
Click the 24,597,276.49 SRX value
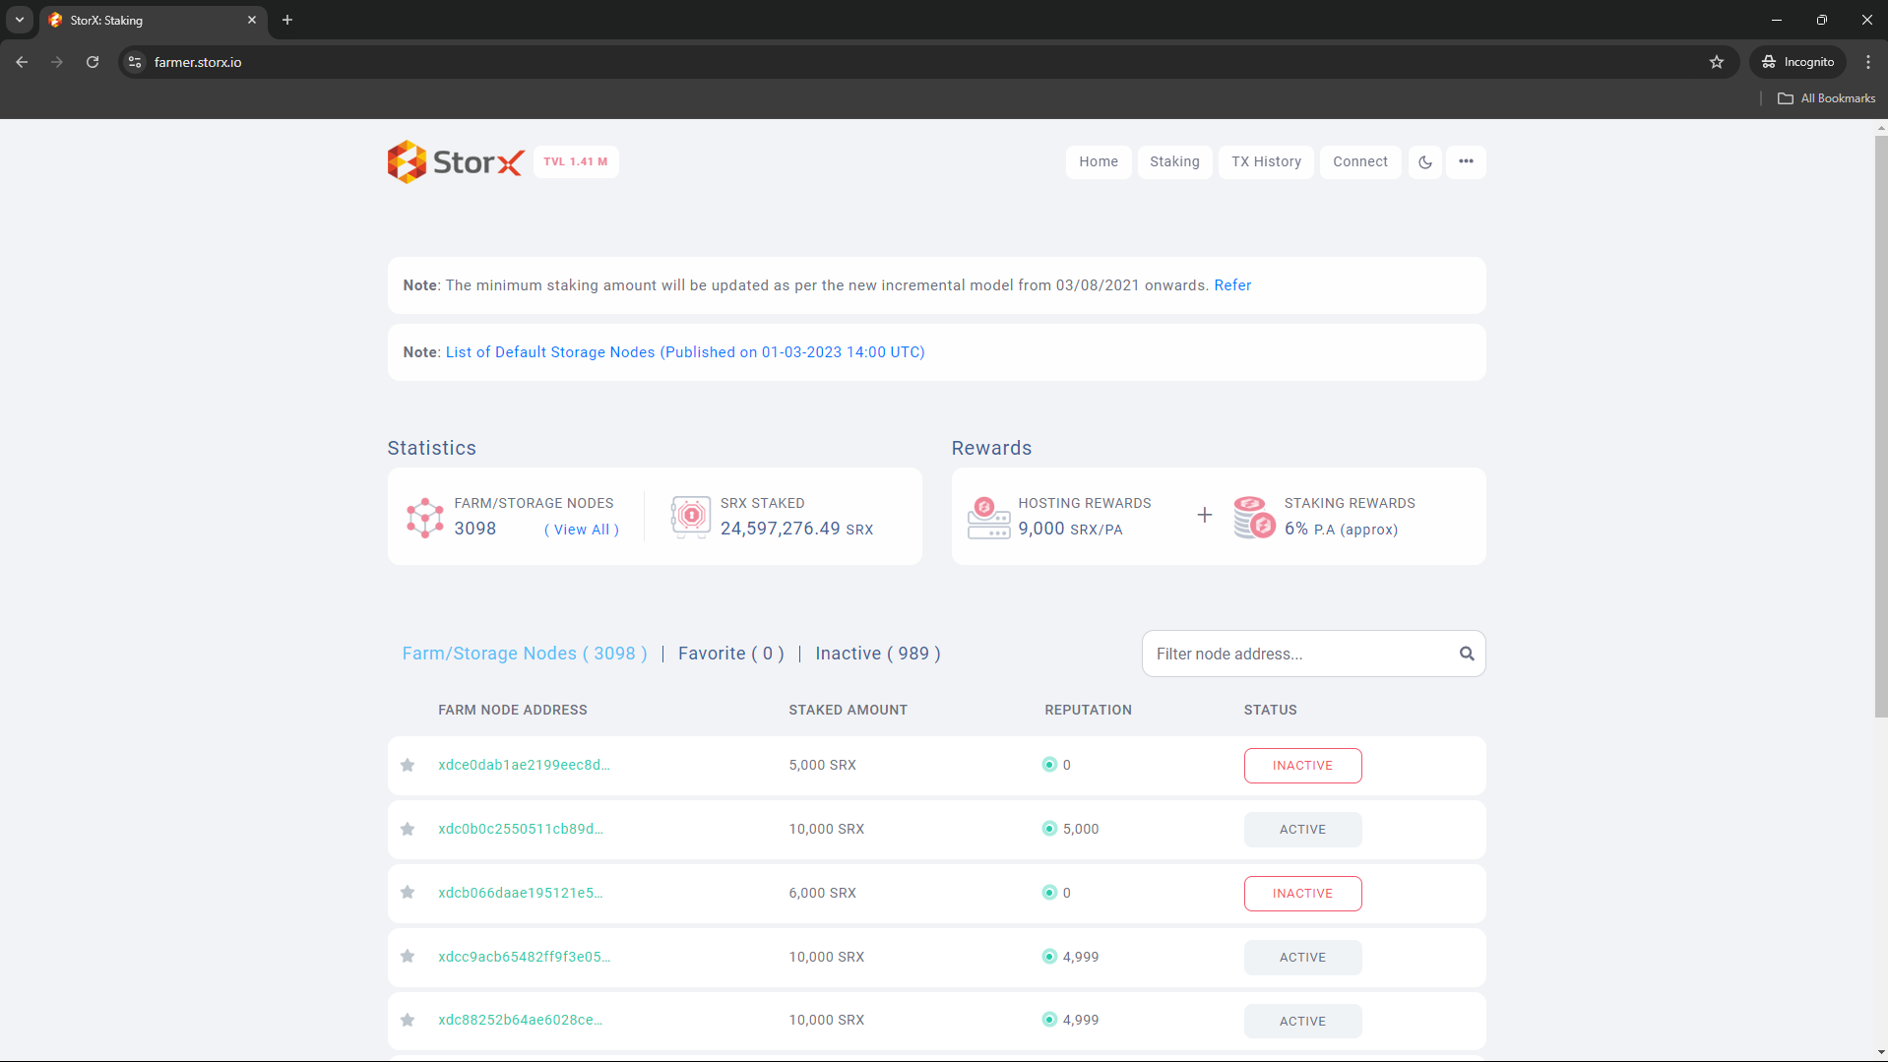(x=796, y=529)
